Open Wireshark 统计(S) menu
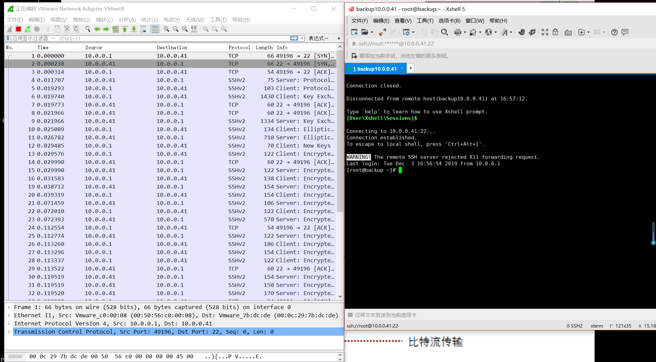Screen dimensions: 656x362 click(150, 20)
